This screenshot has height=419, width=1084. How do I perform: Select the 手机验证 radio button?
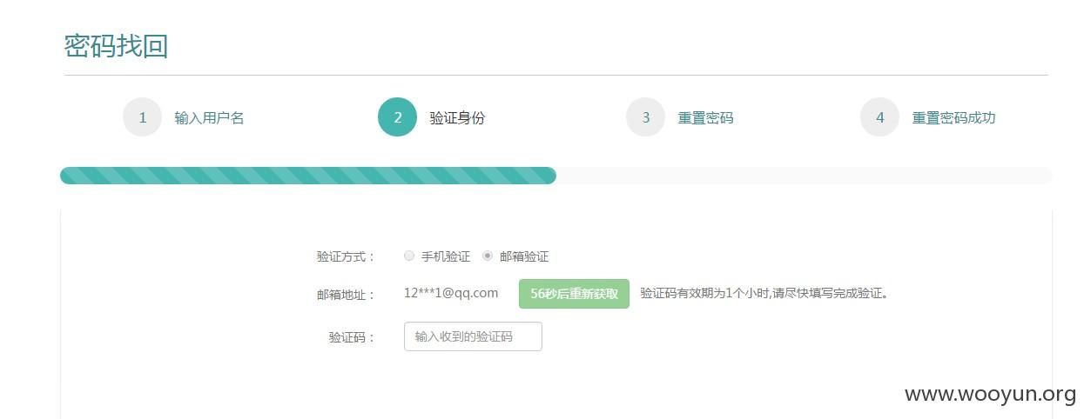point(409,256)
